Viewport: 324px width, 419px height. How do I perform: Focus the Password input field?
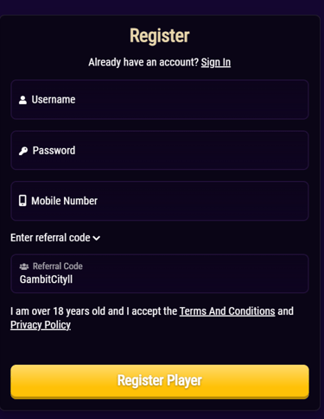tap(160, 150)
